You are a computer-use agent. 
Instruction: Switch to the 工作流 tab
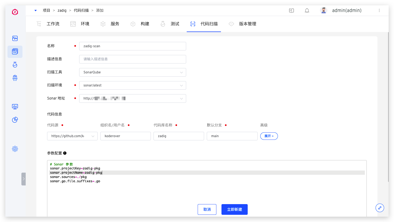(48, 24)
